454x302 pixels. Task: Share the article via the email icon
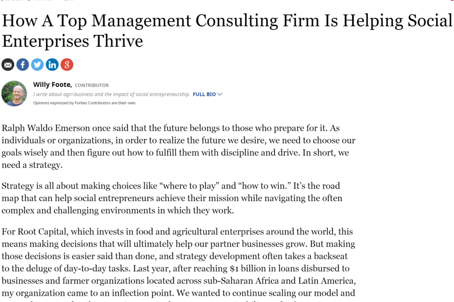[8, 65]
